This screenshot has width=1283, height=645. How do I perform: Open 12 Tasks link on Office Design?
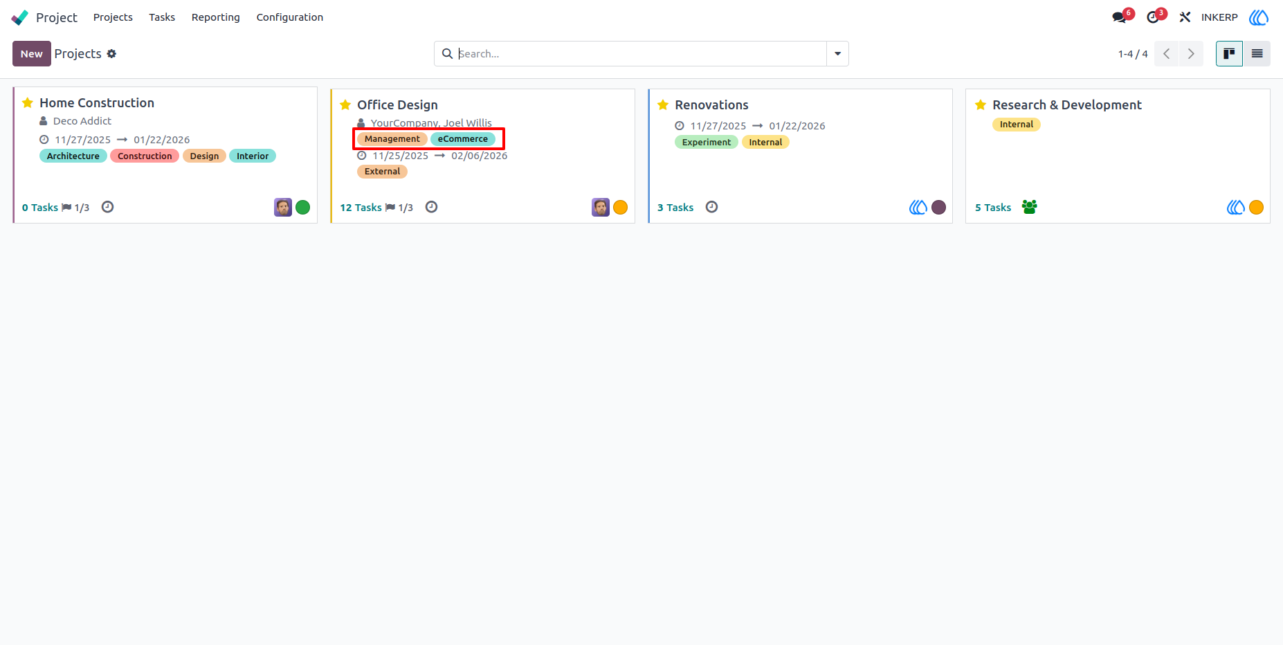(361, 208)
